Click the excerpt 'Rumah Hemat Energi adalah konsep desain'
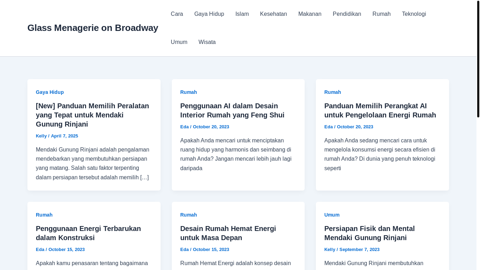The image size is (480, 270). point(235,263)
